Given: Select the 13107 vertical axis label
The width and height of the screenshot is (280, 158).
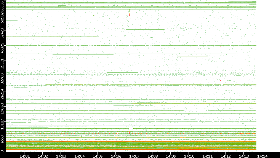Looking at the screenshot, I should click(3, 123).
